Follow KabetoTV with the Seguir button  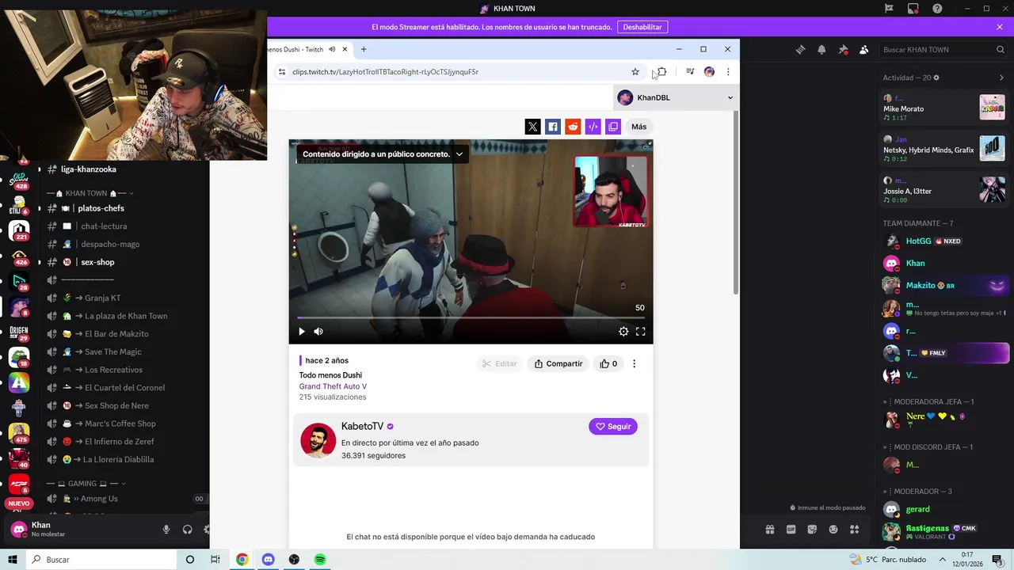click(613, 426)
